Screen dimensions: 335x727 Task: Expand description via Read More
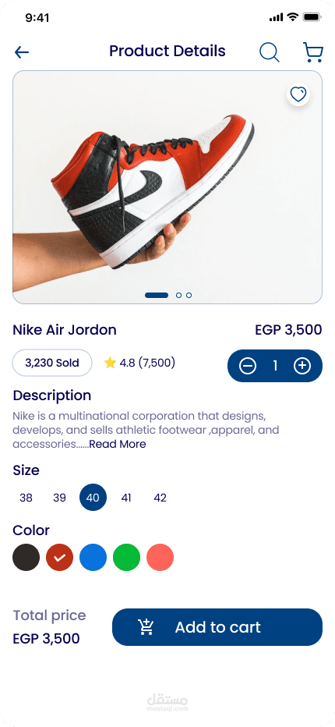(x=118, y=444)
